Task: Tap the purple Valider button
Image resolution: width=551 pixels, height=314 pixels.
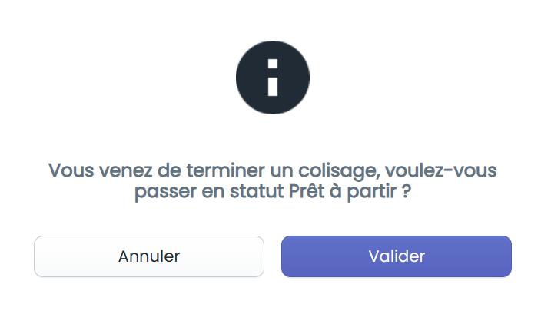Action: (x=397, y=256)
